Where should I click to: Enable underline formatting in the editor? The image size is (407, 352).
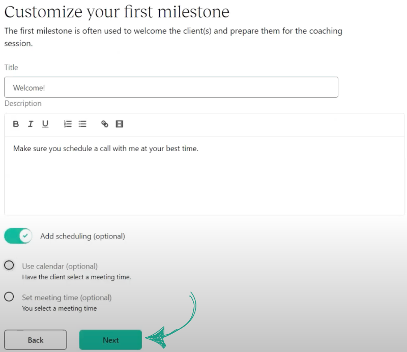click(x=45, y=124)
